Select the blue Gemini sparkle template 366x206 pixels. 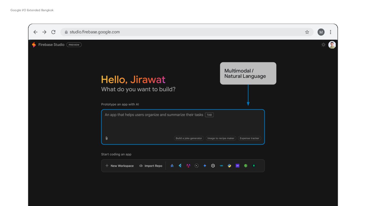tap(205, 166)
